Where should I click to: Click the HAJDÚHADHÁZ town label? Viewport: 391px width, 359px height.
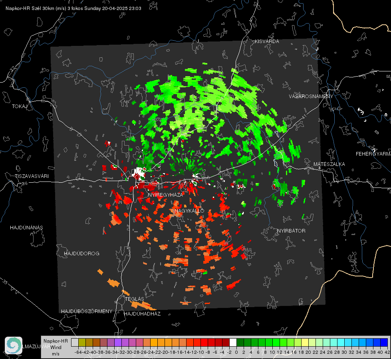pyautogui.click(x=142, y=314)
